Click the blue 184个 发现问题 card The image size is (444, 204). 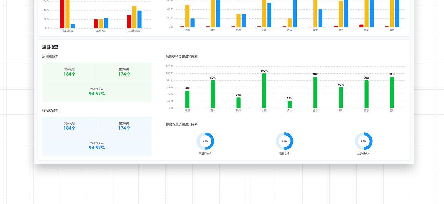tap(69, 126)
